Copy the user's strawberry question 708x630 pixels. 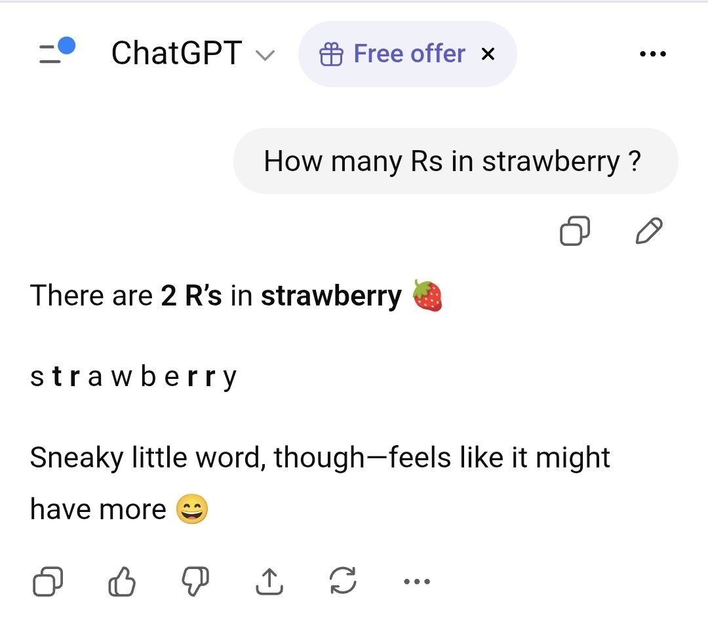click(574, 231)
